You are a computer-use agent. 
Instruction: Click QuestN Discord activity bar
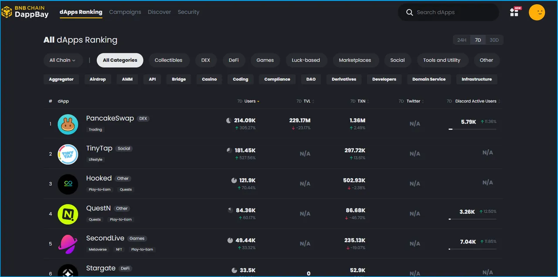tap(472, 219)
